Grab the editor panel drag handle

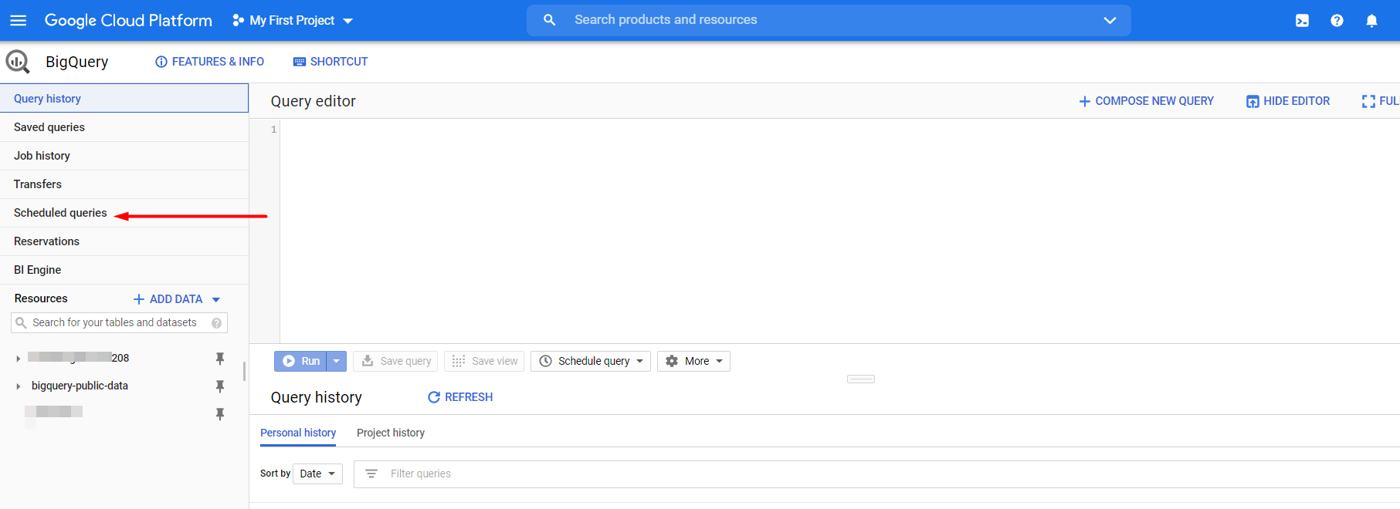point(861,379)
